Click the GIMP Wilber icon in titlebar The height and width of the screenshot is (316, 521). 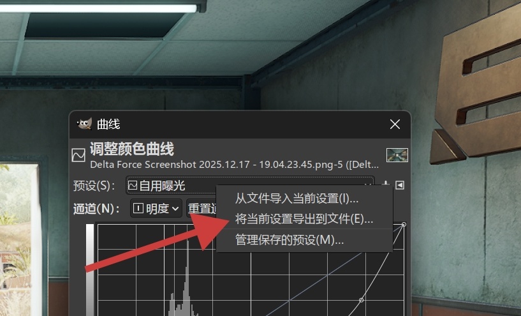(x=84, y=124)
